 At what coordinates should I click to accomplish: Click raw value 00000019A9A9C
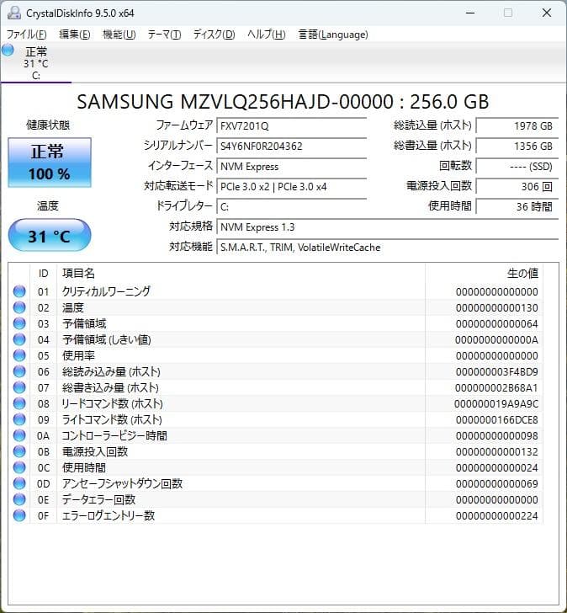click(x=496, y=404)
